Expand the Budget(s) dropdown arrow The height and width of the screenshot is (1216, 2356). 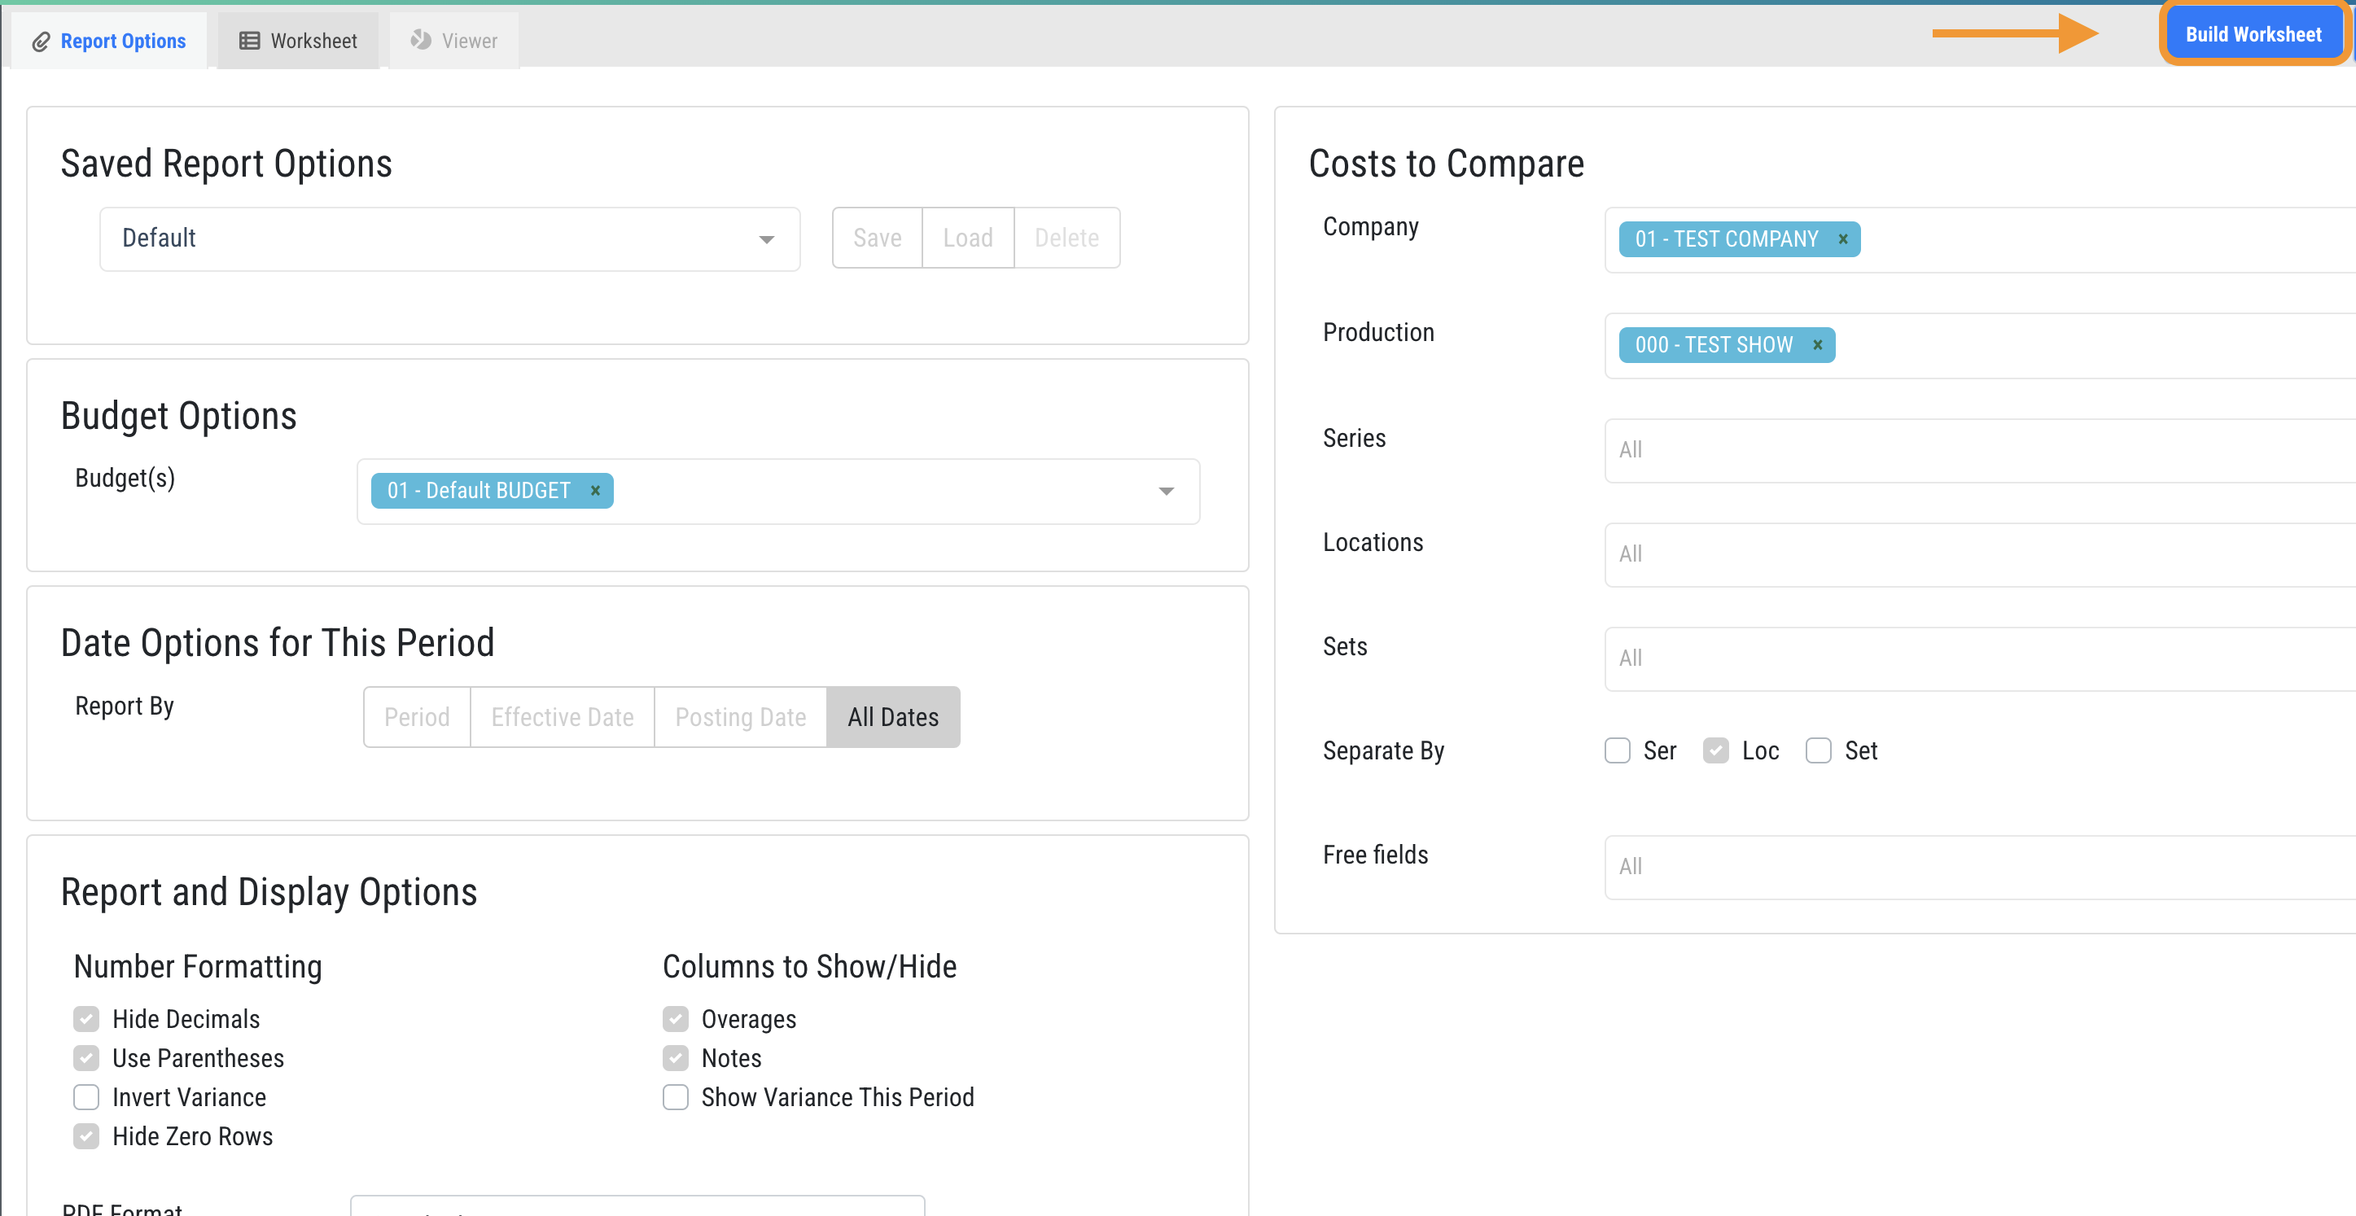pos(1166,492)
